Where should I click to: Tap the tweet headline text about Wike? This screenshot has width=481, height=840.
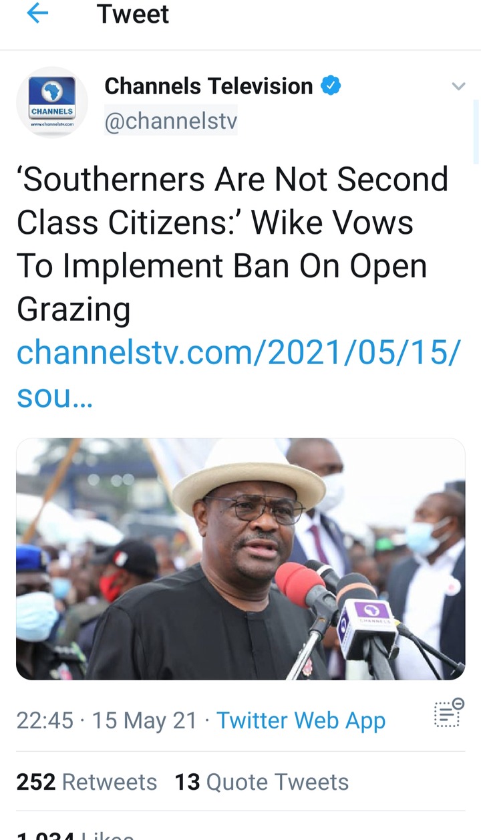[232, 244]
